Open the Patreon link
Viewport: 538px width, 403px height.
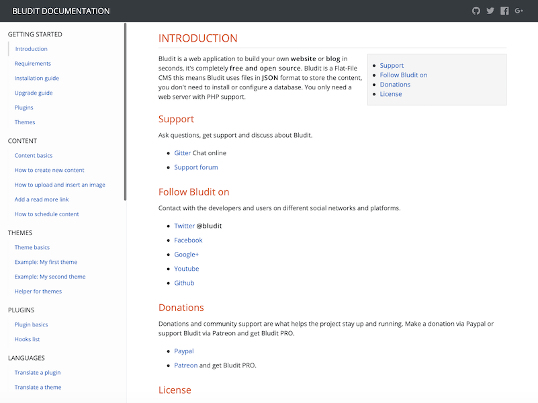(185, 365)
